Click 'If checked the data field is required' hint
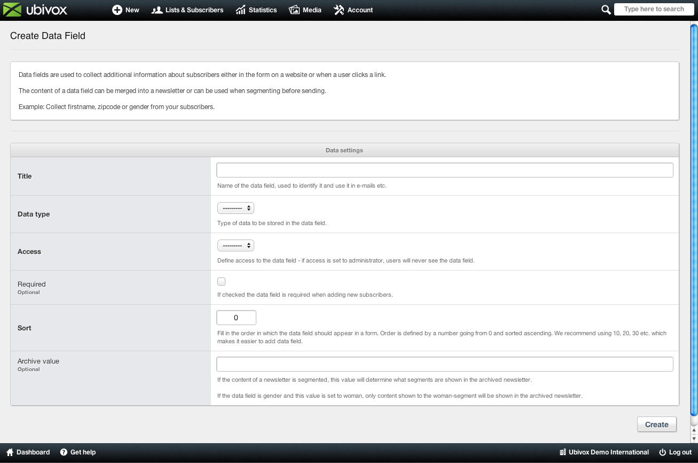This screenshot has height=463, width=698. [305, 295]
